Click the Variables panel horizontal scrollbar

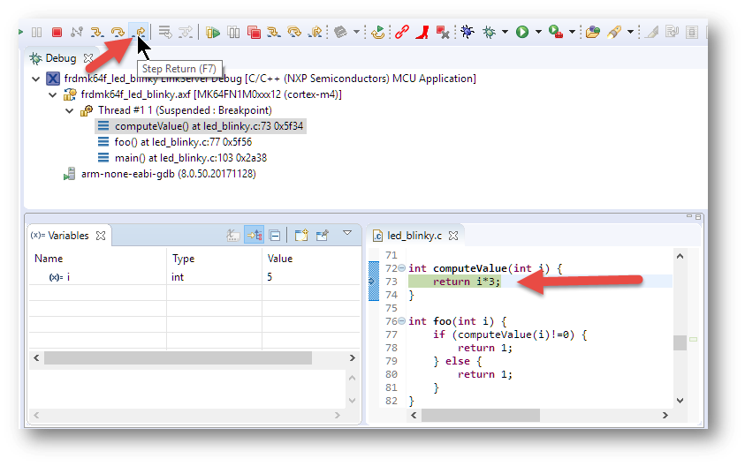[x=177, y=358]
